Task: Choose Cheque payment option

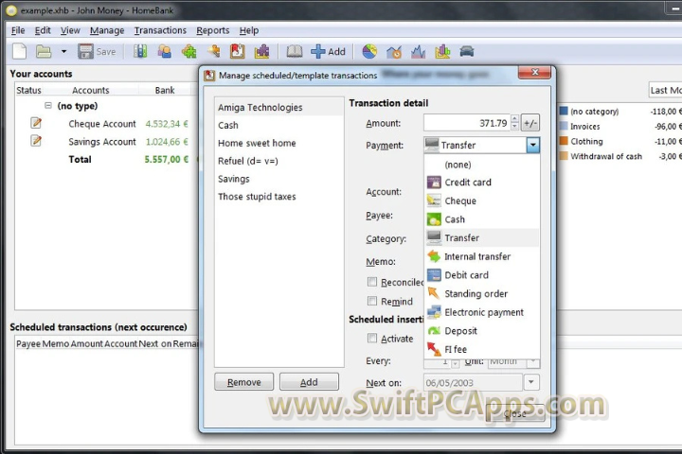Action: coord(482,201)
